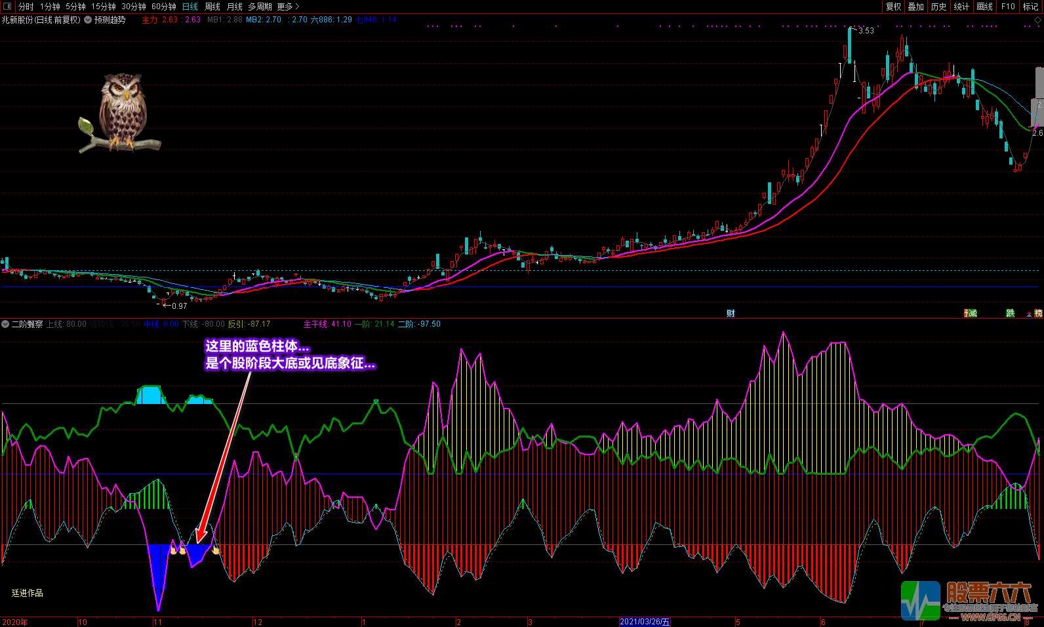The width and height of the screenshot is (1044, 627).
Task: Click the 反引: -87.17 indicator value
Action: (x=249, y=324)
